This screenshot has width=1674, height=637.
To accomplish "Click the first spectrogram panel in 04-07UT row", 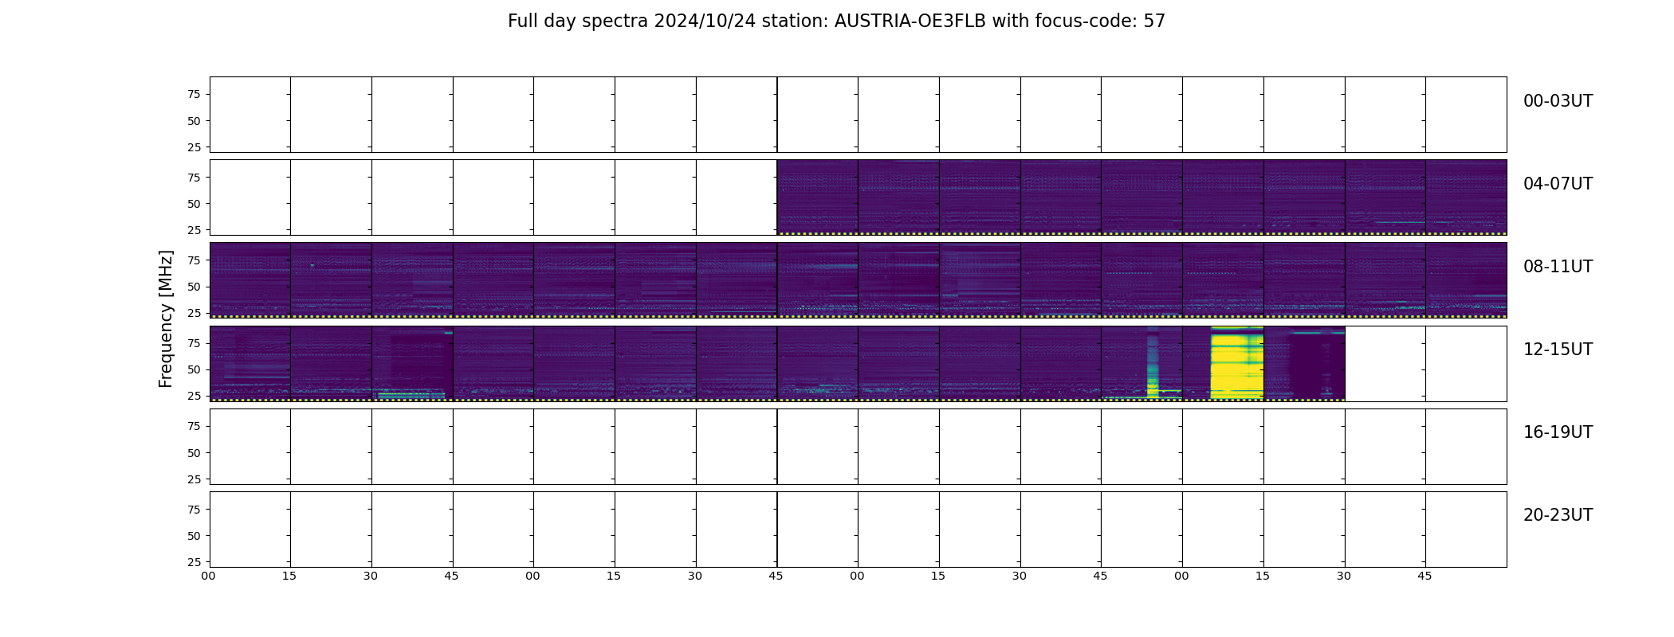I will pos(817,197).
